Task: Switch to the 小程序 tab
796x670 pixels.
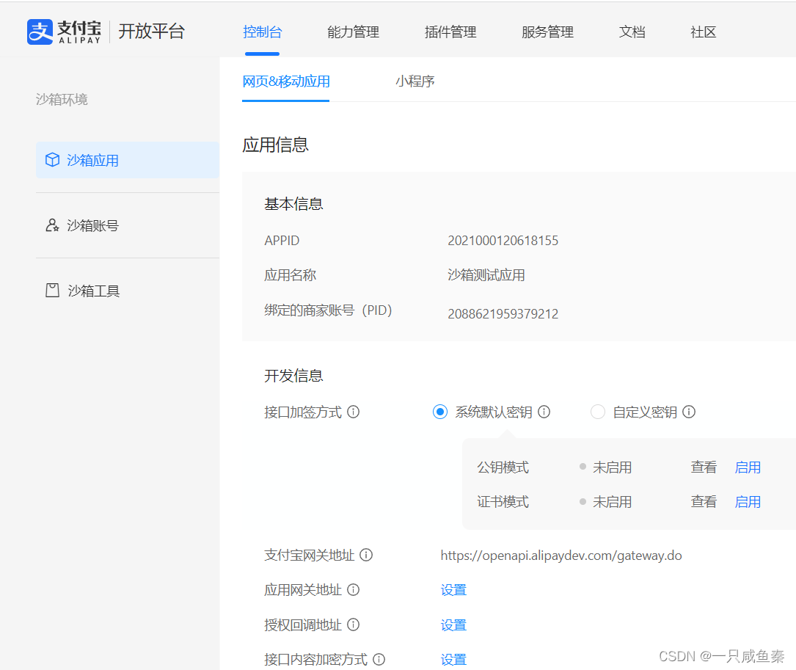Action: 415,81
